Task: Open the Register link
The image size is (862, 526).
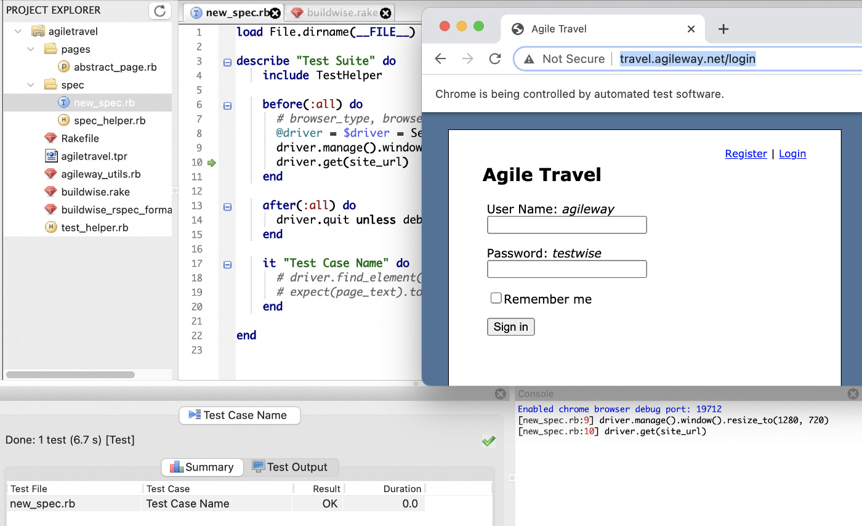Action: [x=746, y=153]
